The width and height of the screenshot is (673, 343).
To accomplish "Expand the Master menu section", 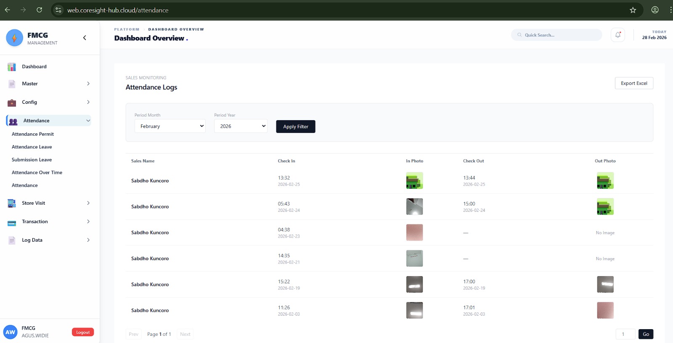I will click(88, 84).
